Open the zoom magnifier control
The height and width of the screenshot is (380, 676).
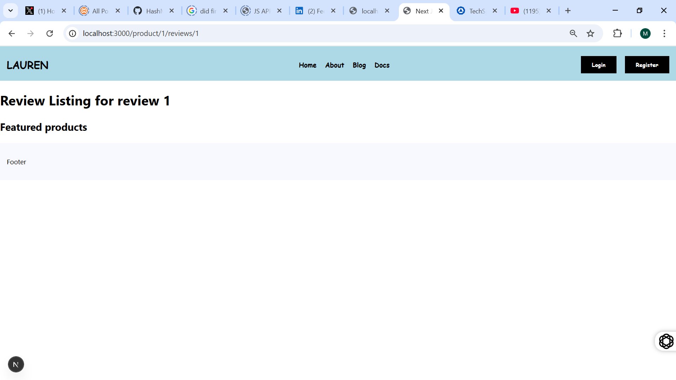coord(574,33)
